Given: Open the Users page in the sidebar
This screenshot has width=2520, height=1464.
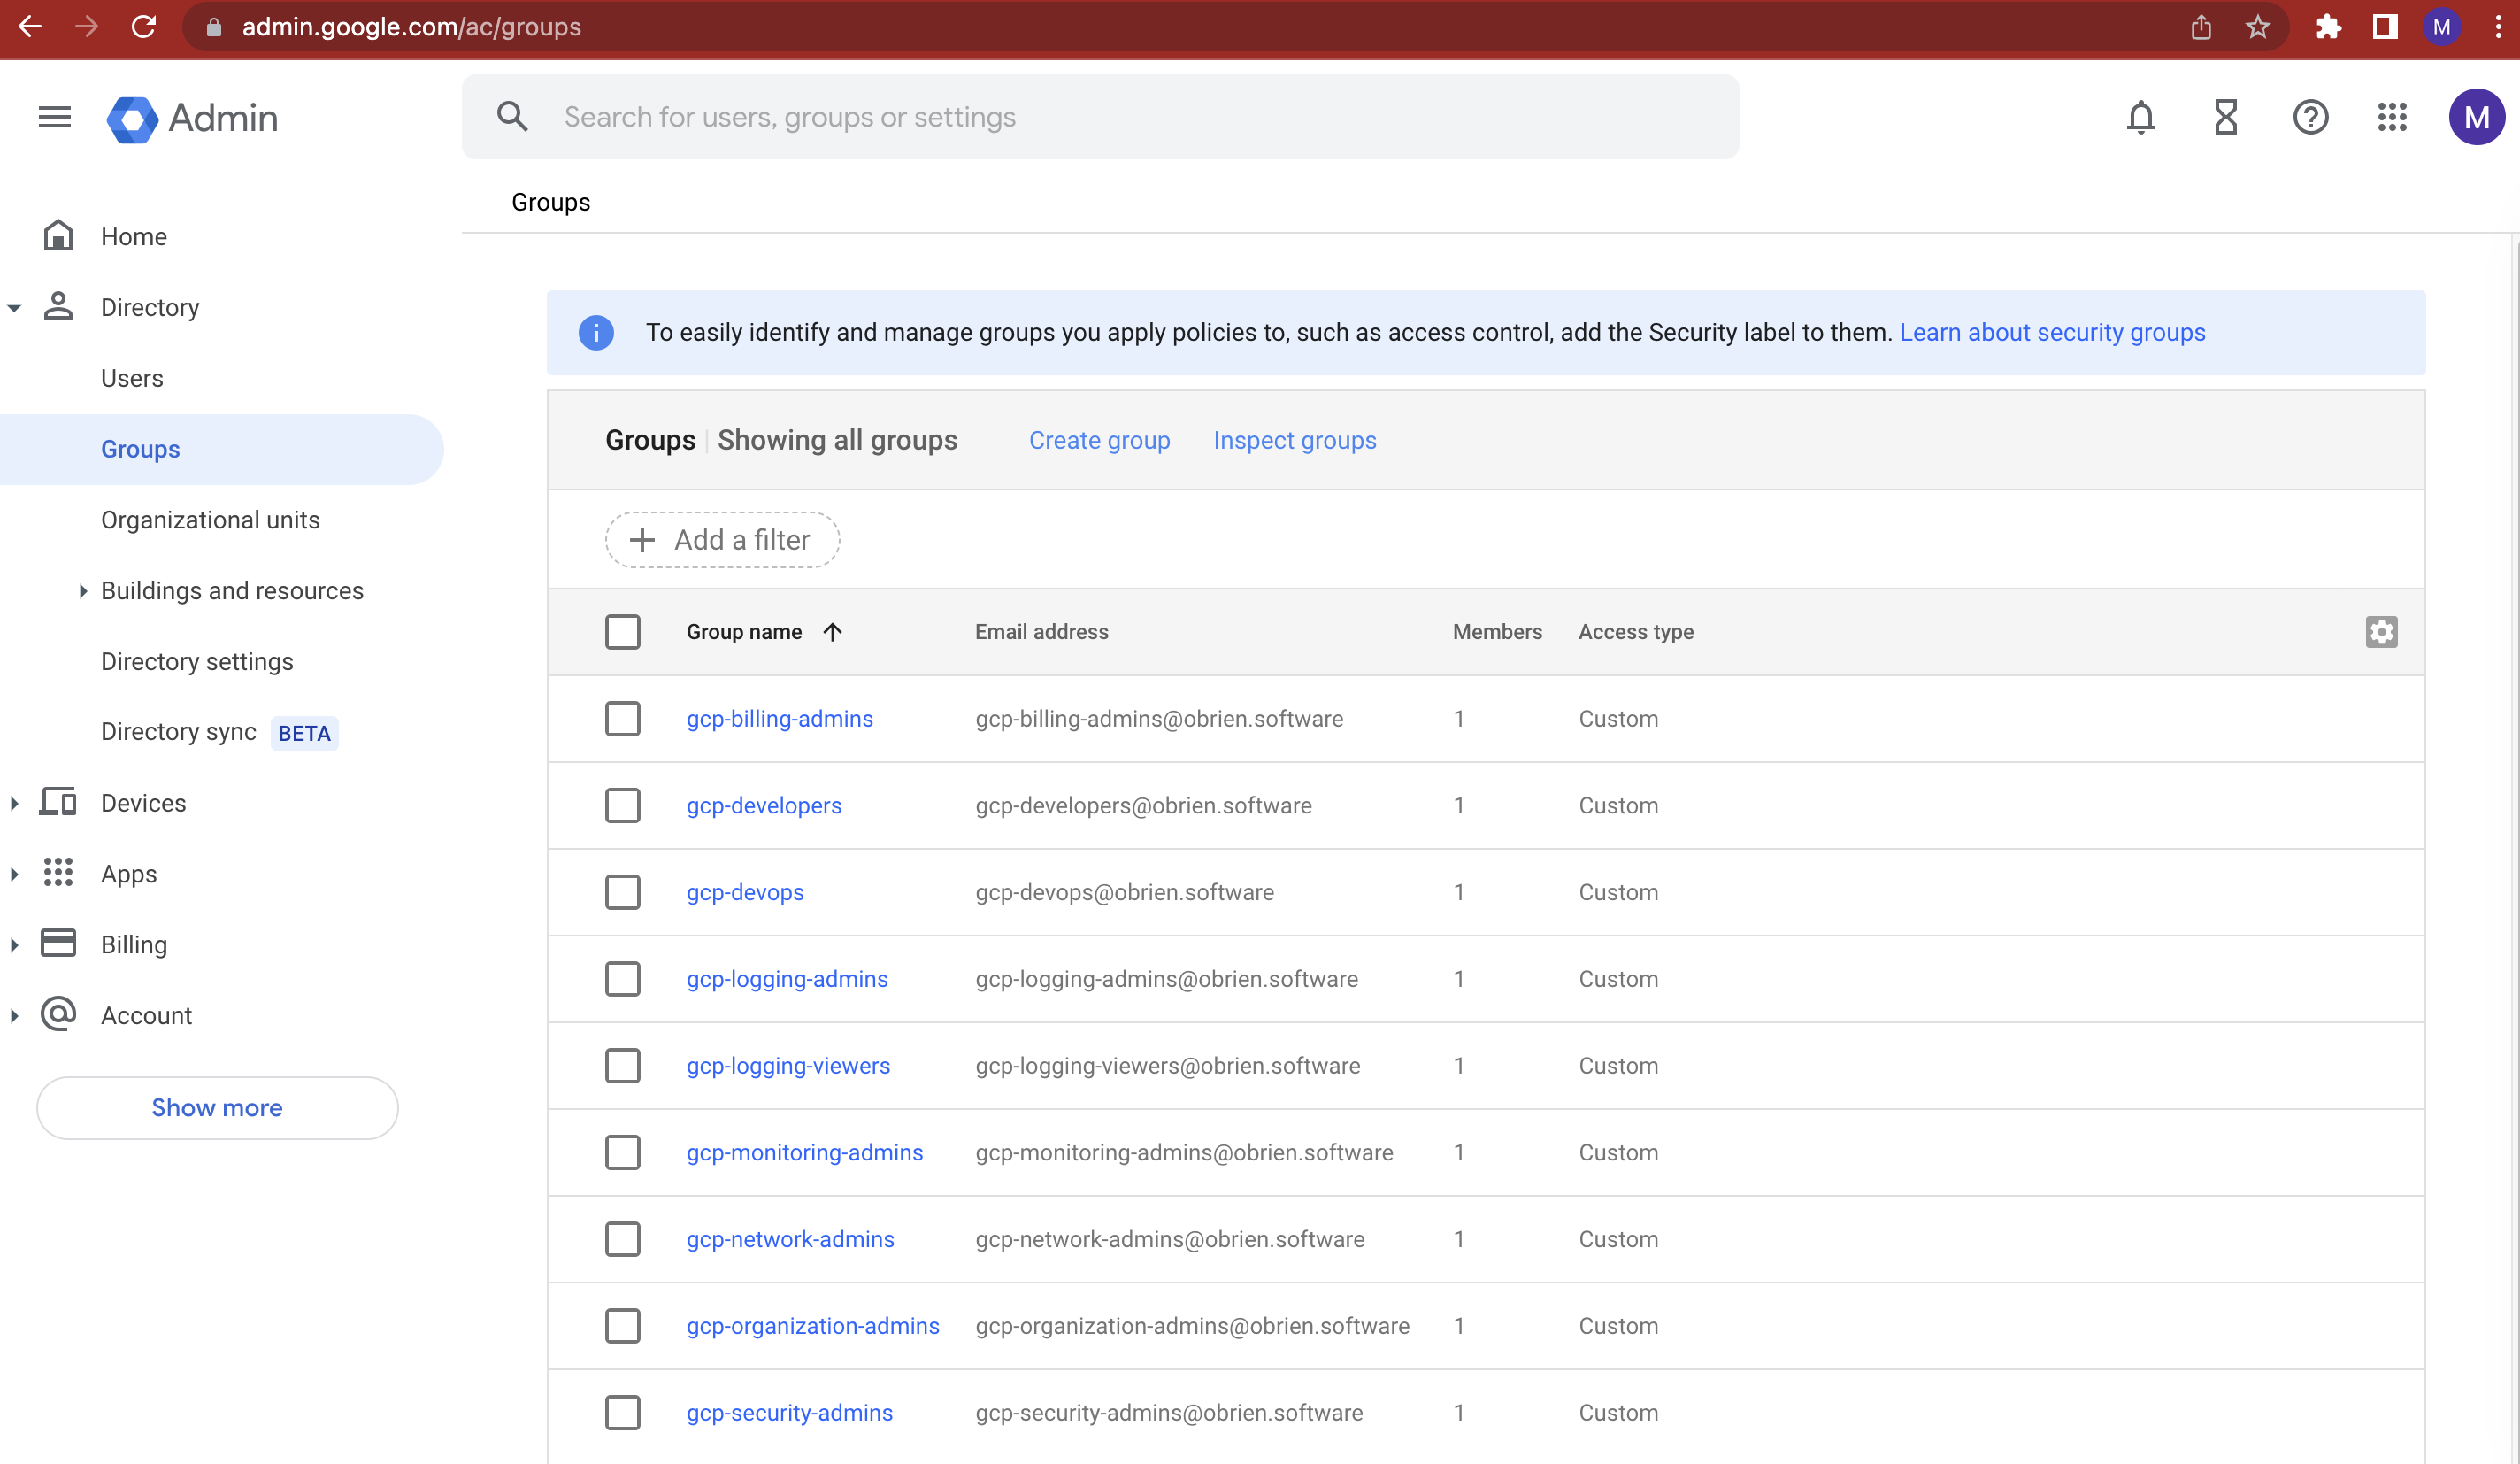Looking at the screenshot, I should click(131, 378).
